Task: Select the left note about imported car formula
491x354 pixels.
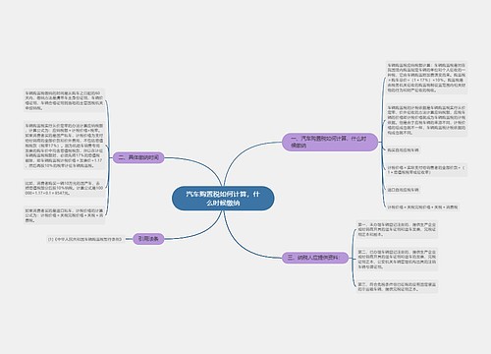Action: [64, 215]
